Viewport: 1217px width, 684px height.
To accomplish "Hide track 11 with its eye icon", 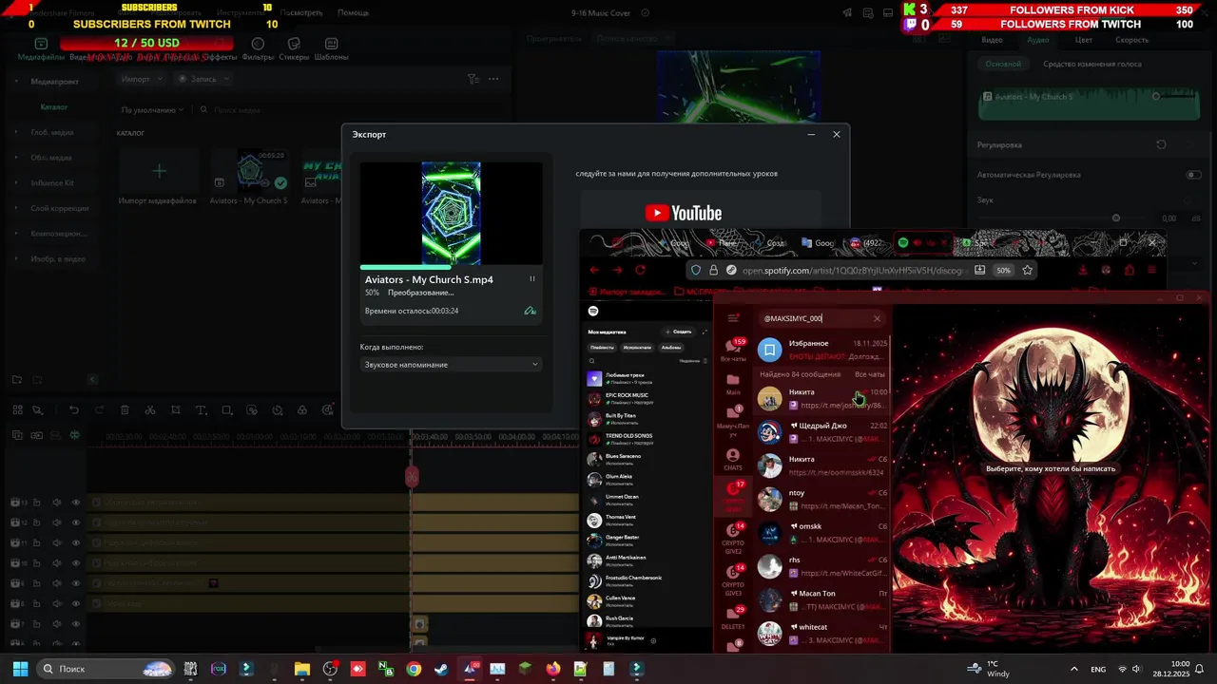I will click(76, 542).
